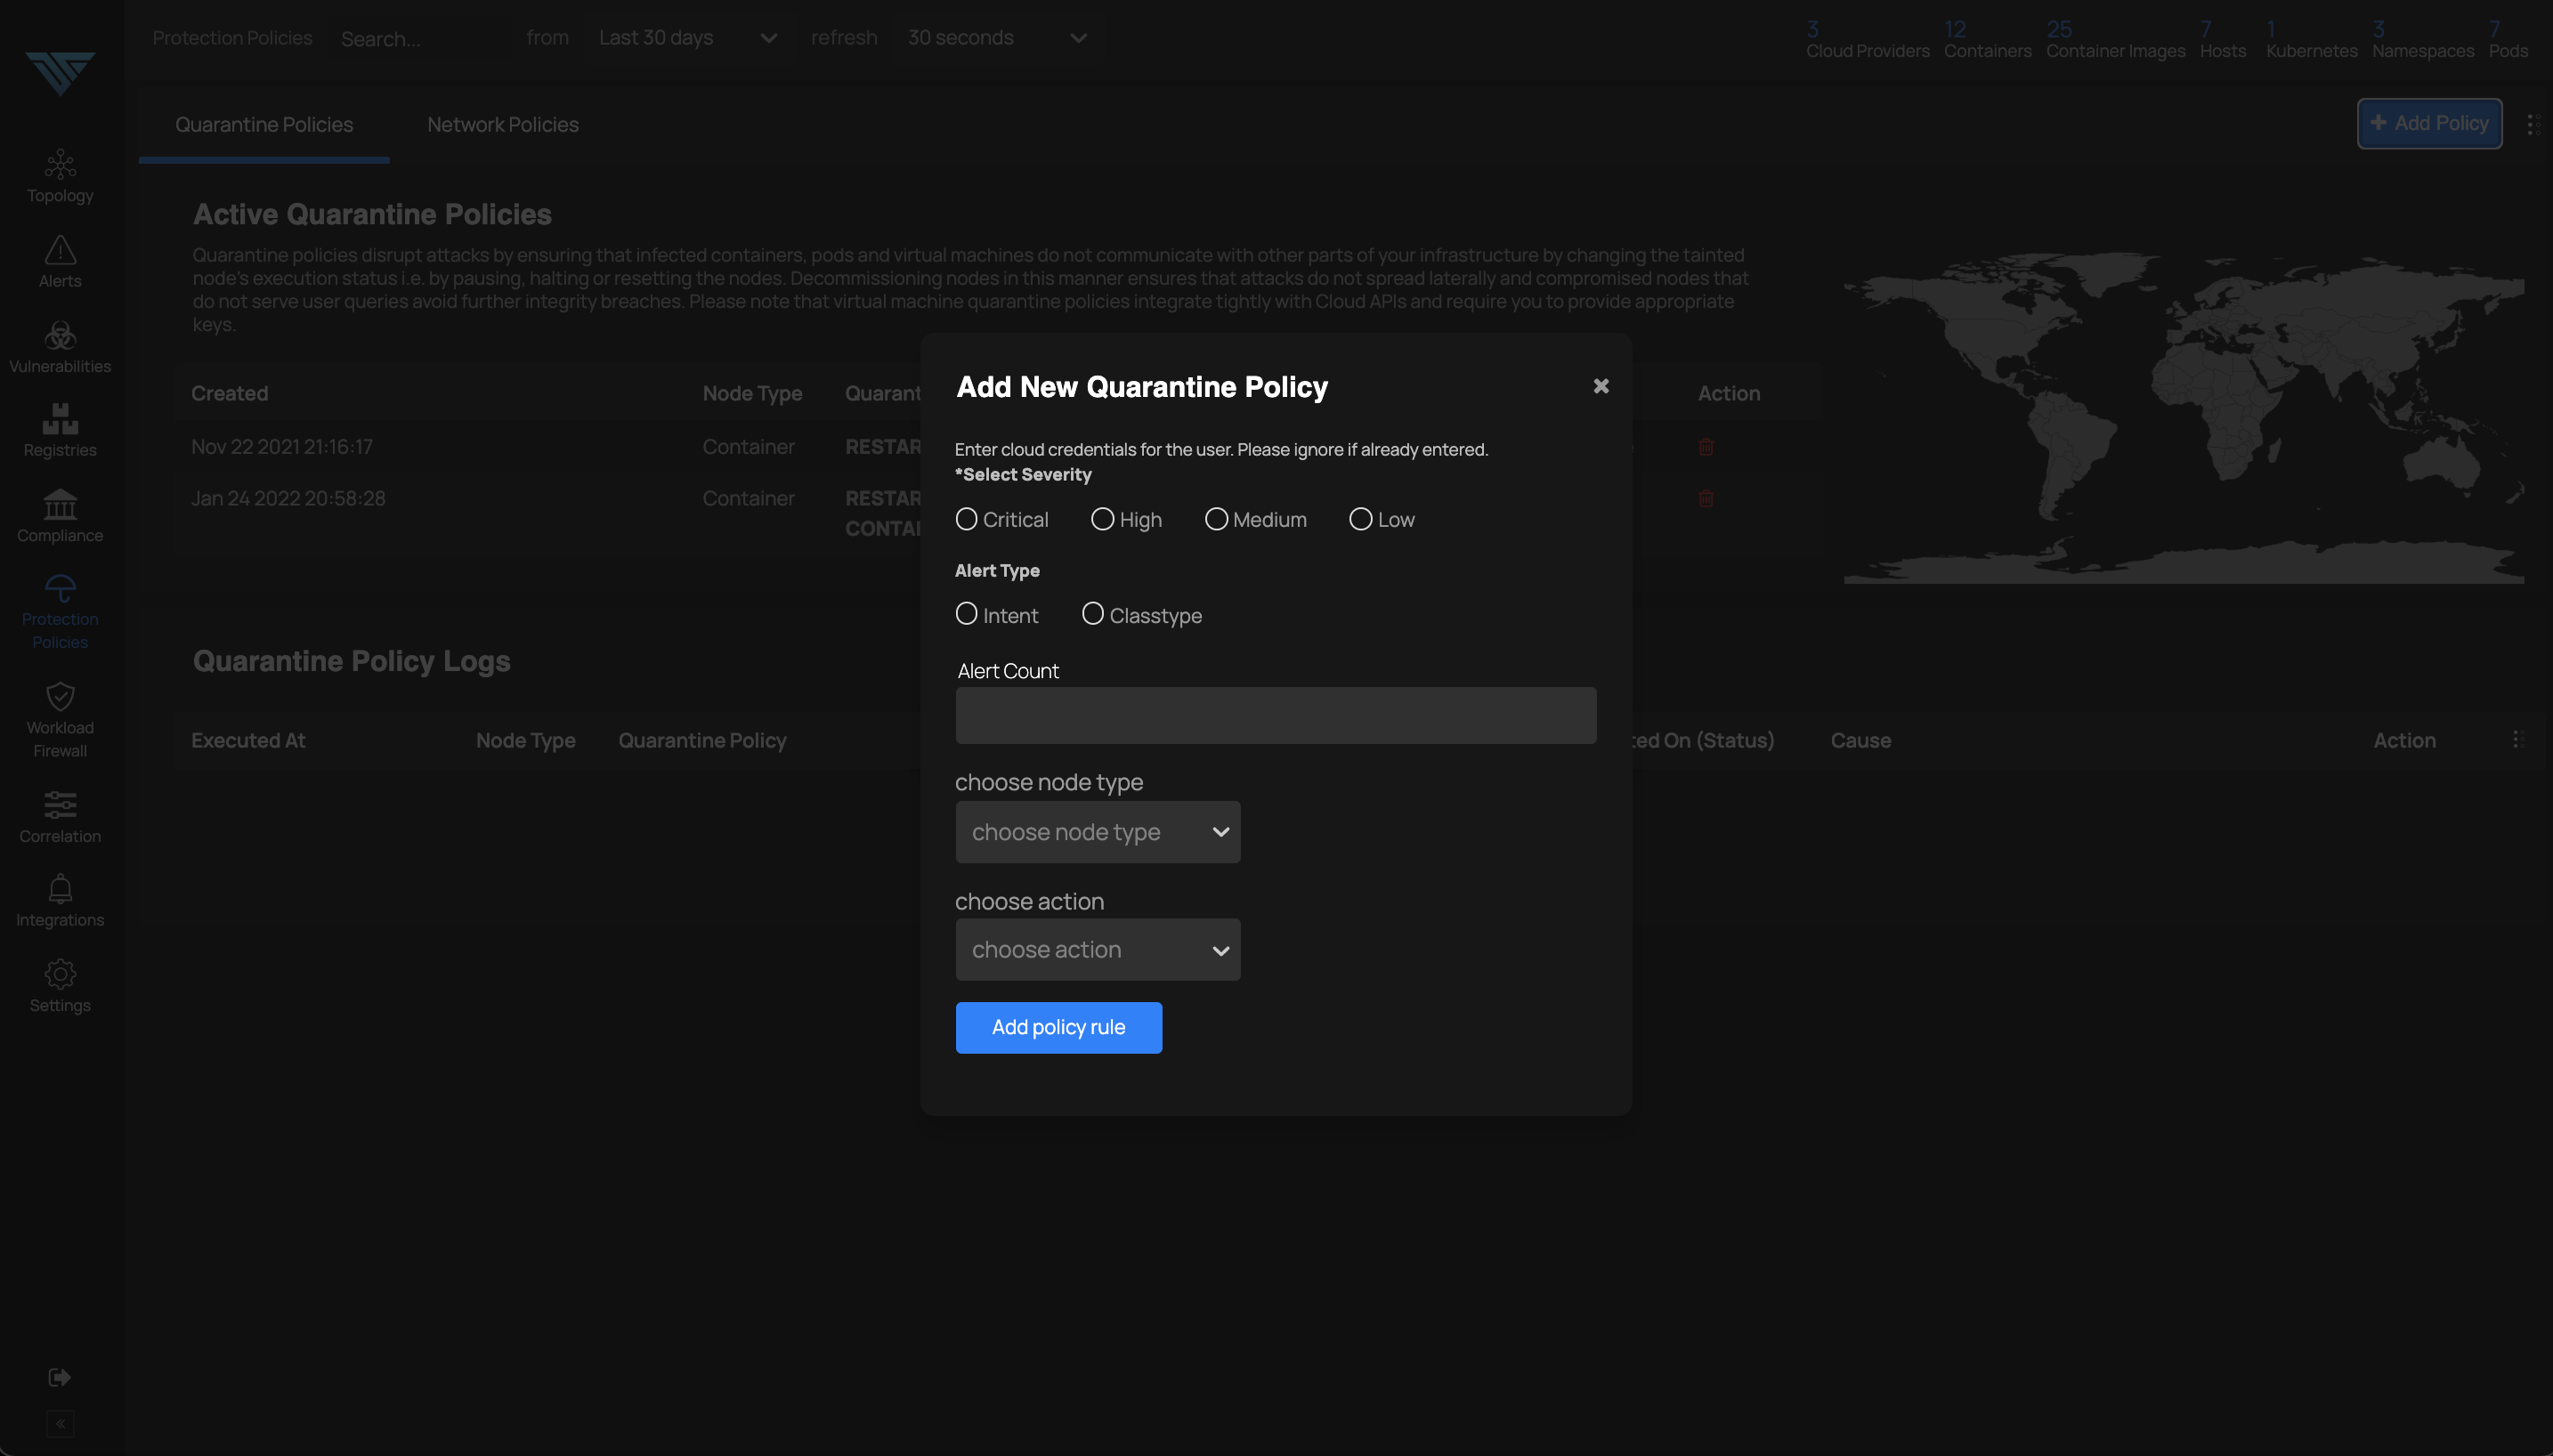Click the Search... field in top bar
Screen dimensions: 2553x1456
pyautogui.click(x=420, y=39)
